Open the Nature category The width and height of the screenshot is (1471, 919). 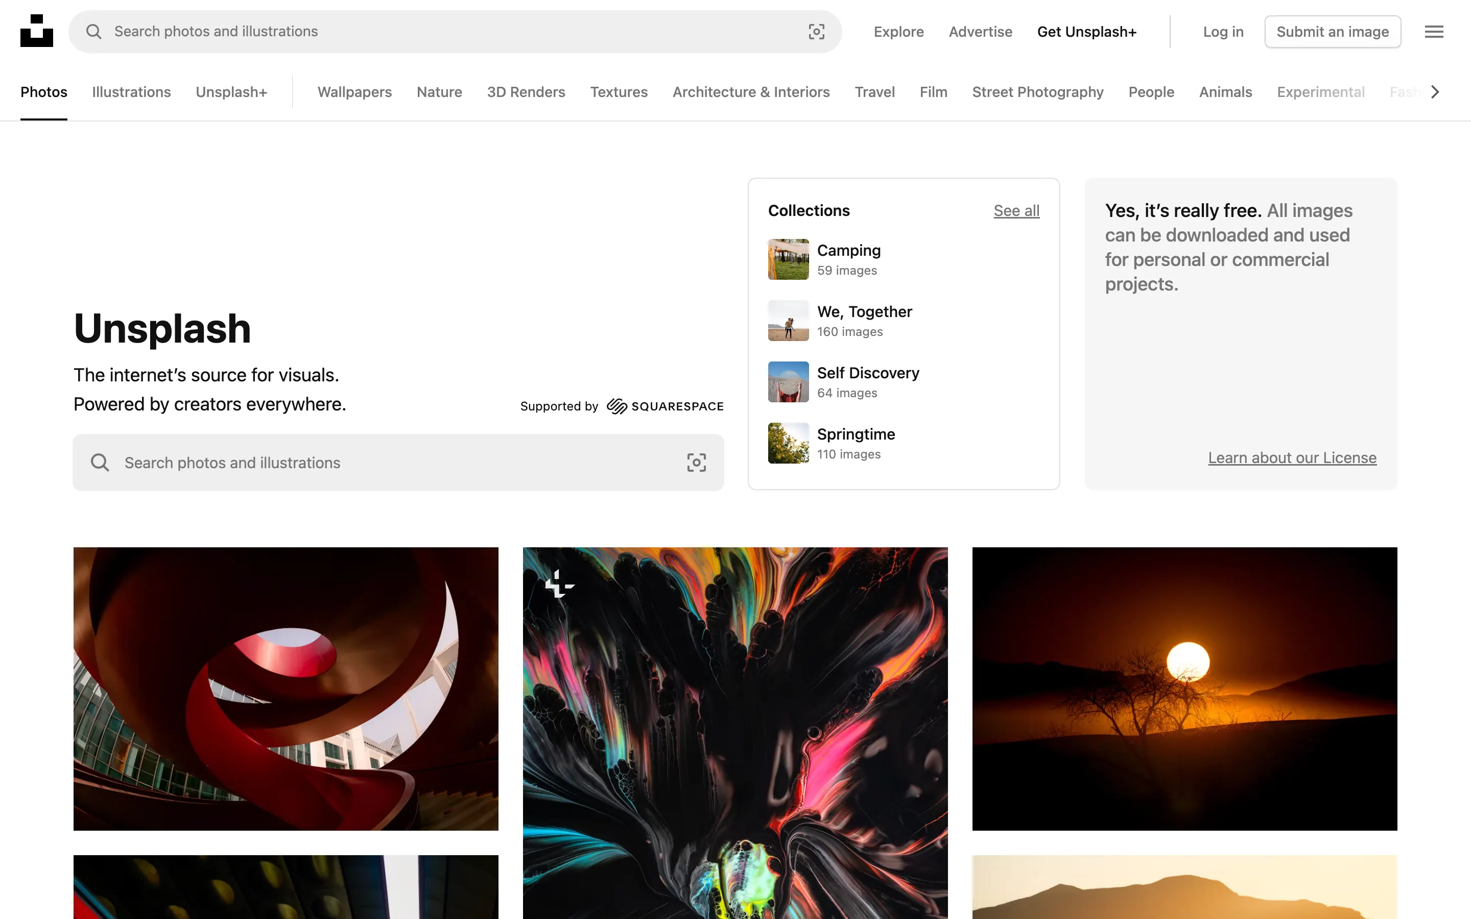pyautogui.click(x=439, y=92)
